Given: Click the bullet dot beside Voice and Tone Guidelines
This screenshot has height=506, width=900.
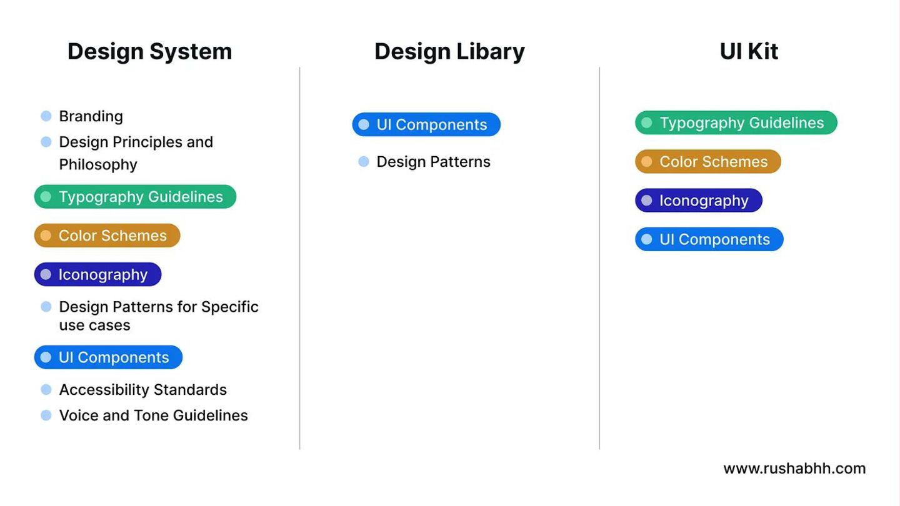Looking at the screenshot, I should (46, 415).
